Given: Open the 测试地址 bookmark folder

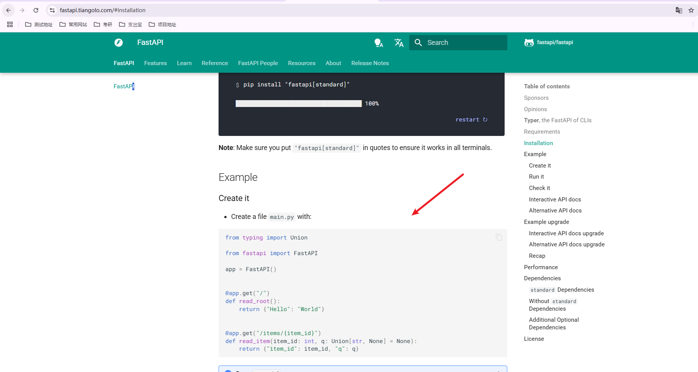Looking at the screenshot, I should click(39, 24).
